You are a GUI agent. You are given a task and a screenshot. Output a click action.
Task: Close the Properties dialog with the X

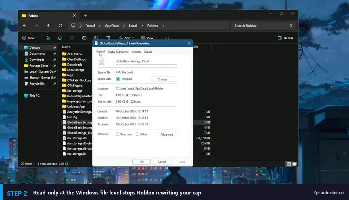(x=189, y=43)
